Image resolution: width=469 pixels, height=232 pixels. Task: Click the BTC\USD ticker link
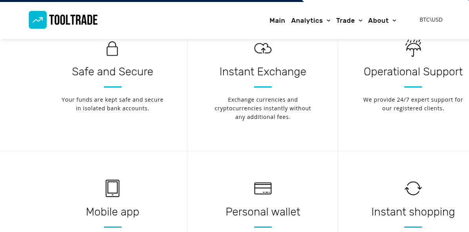click(x=431, y=20)
